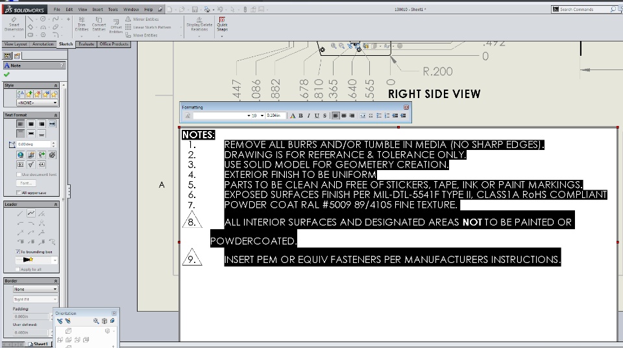The height and width of the screenshot is (348, 623).
Task: Click the text angle 0.00deg field
Action: coord(33,144)
